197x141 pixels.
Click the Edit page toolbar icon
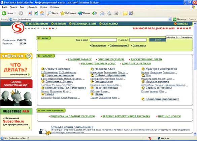pyautogui.click(x=116, y=13)
